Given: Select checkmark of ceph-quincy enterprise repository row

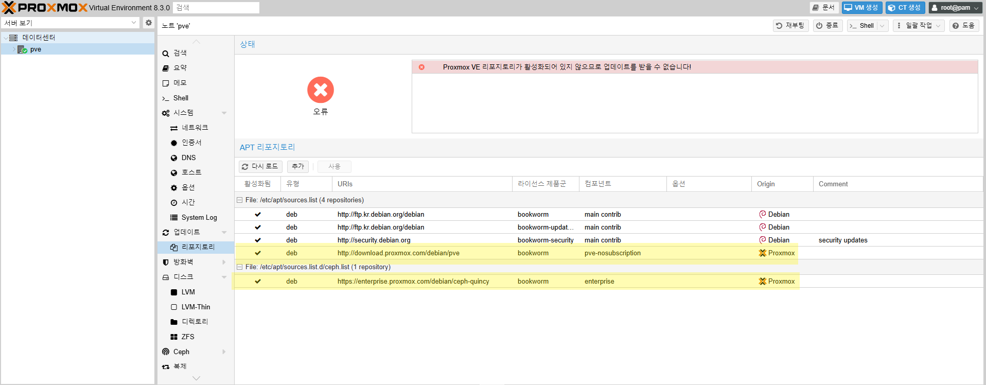Looking at the screenshot, I should coord(258,281).
